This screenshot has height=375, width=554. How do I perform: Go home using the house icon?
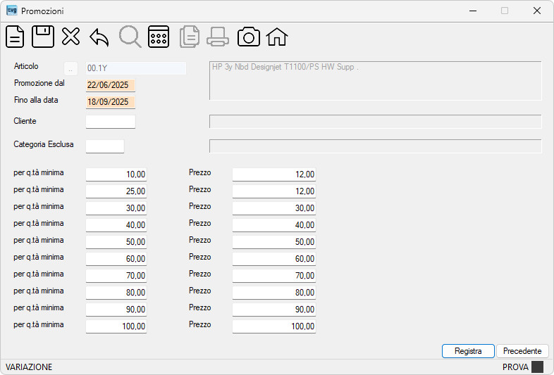coord(277,37)
